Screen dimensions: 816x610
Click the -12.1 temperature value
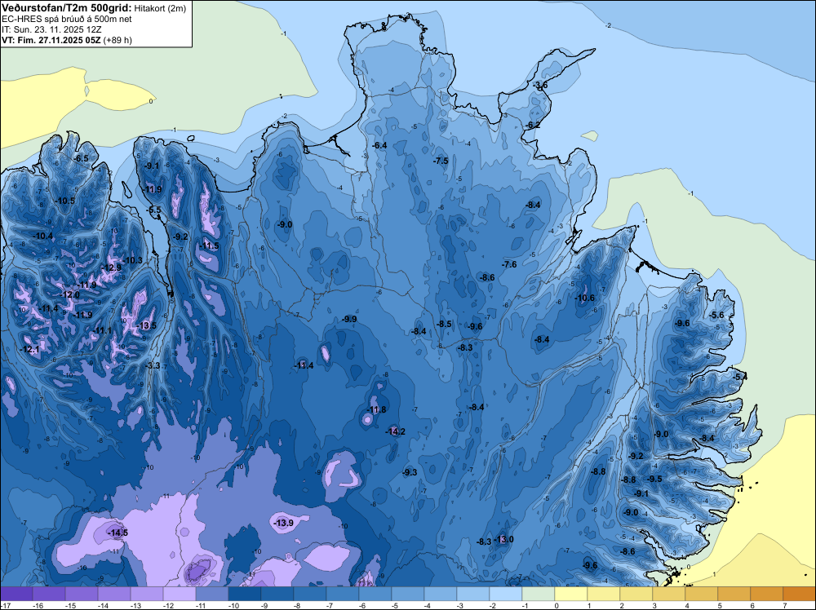(29, 350)
